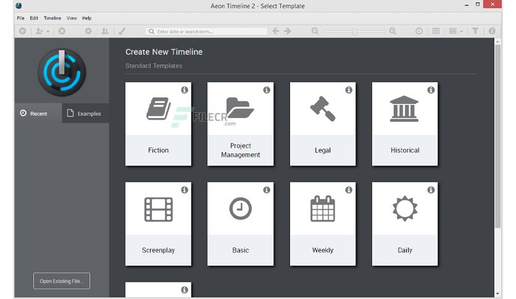Image resolution: width=516 pixels, height=299 pixels.
Task: Expand the list view dropdown arrow
Action: click(x=461, y=32)
